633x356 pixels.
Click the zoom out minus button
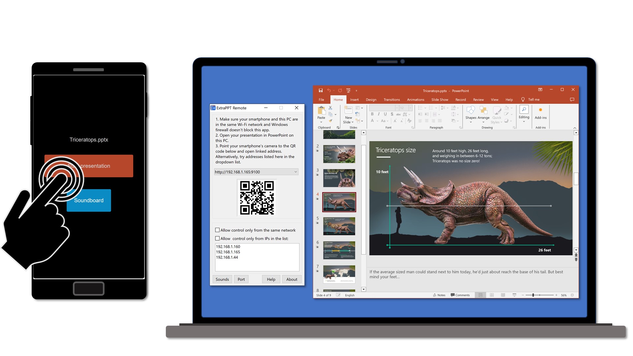pos(523,295)
